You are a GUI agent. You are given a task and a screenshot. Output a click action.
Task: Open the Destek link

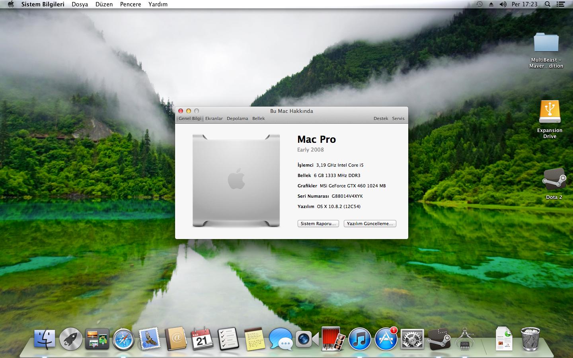pos(381,119)
